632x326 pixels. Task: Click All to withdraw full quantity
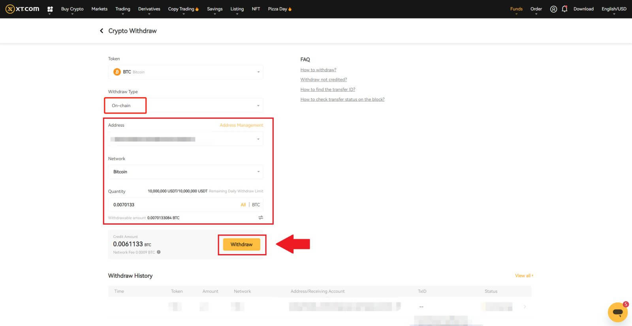[x=243, y=204]
